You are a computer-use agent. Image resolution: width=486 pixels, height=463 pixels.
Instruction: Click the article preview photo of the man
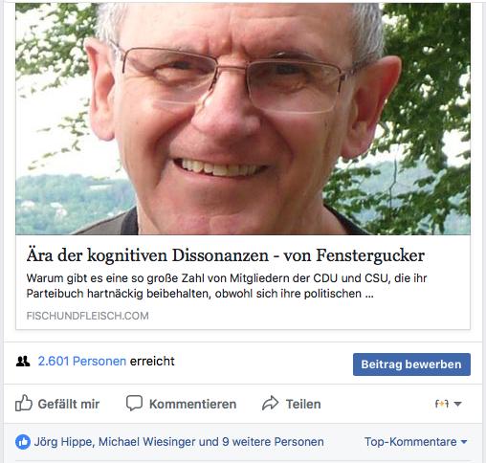[243, 119]
